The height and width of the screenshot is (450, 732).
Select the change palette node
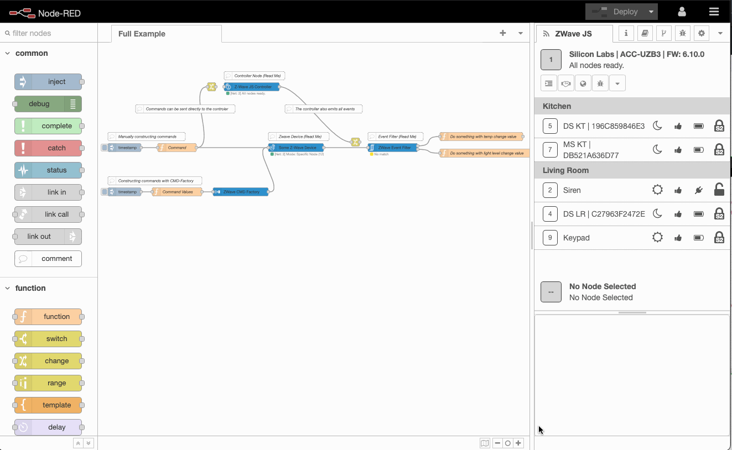pyautogui.click(x=48, y=361)
